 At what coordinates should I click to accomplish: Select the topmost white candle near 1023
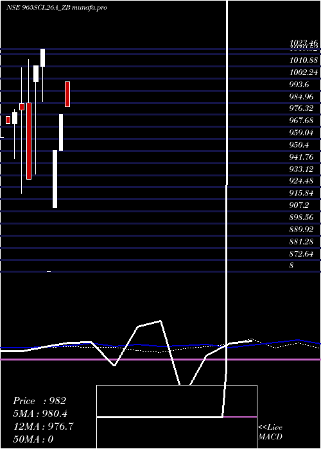(42, 58)
